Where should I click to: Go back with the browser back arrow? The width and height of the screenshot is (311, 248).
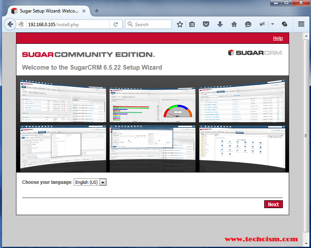(10, 25)
